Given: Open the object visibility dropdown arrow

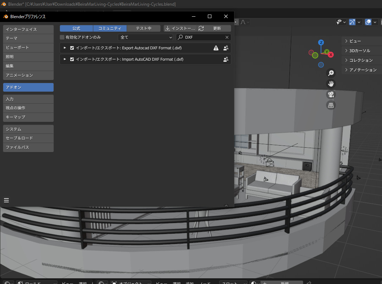Looking at the screenshot, I should tap(344, 22).
